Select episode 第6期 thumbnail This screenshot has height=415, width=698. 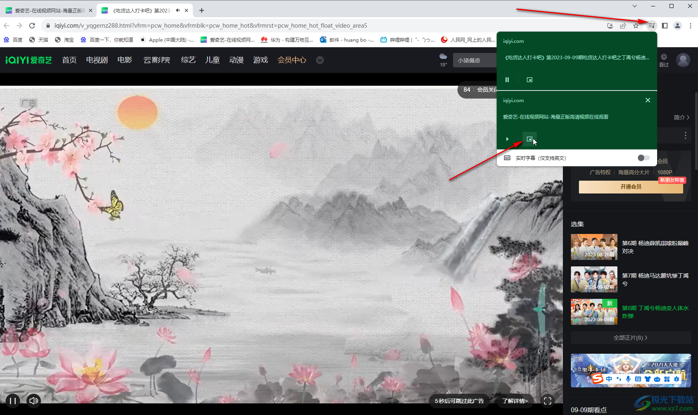tap(594, 247)
